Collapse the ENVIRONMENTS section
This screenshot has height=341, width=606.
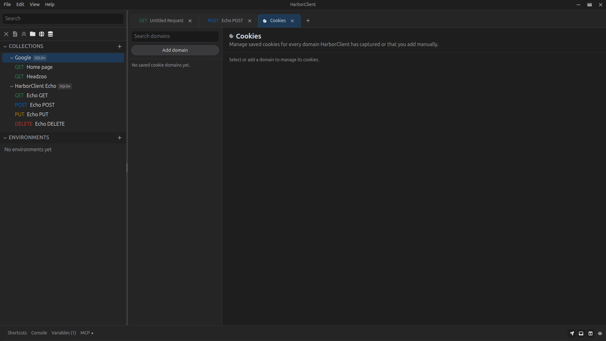coord(5,137)
